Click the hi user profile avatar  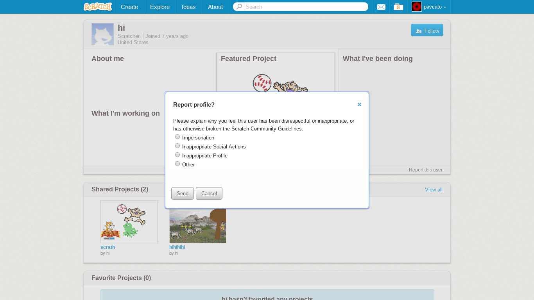point(102,34)
